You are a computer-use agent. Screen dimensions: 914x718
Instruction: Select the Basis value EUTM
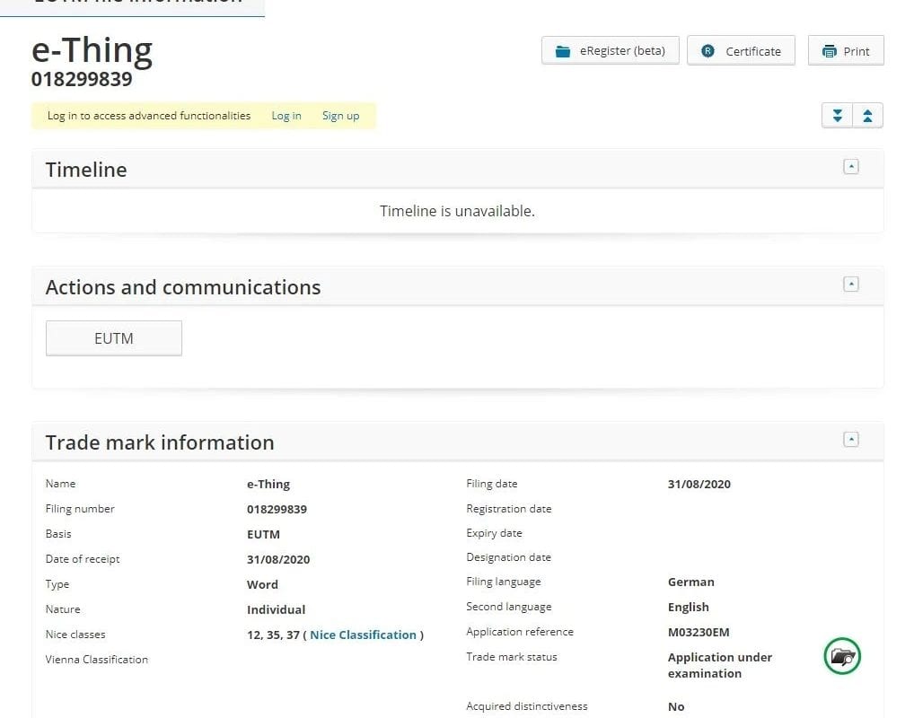(263, 534)
